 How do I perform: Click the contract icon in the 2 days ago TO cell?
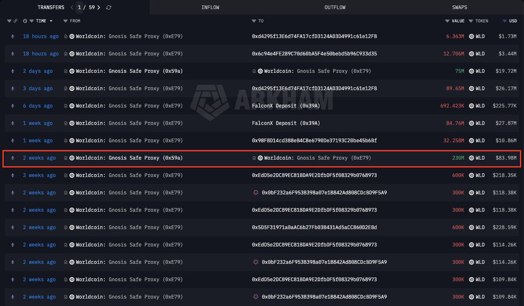(x=254, y=71)
